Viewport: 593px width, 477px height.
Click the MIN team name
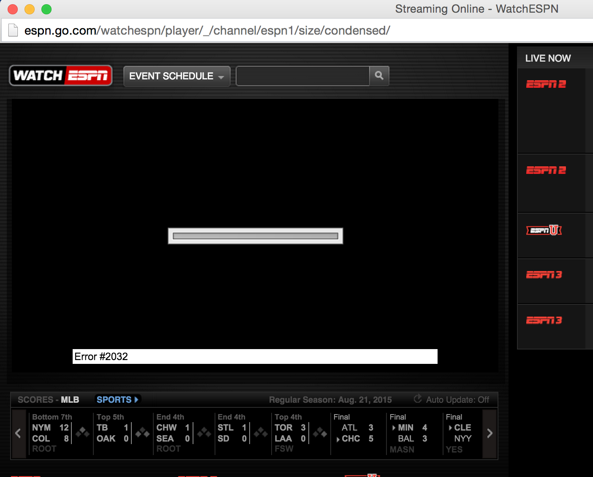(x=406, y=428)
